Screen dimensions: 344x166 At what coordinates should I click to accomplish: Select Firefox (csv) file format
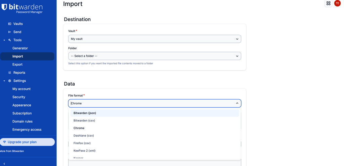point(155,143)
